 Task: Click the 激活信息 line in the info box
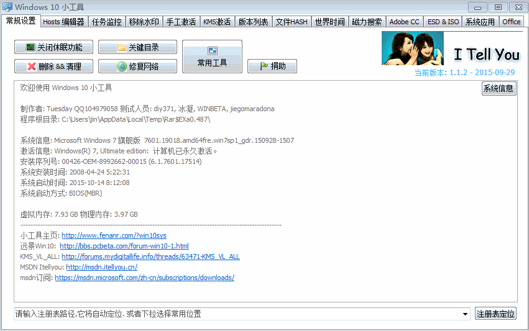click(118, 151)
